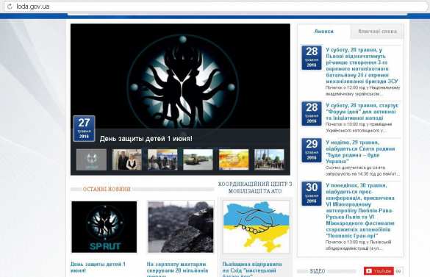Viewport: 430px width, 277px height.
Task: Open Свято родини announcement for 29 травня
Action: click(x=360, y=151)
